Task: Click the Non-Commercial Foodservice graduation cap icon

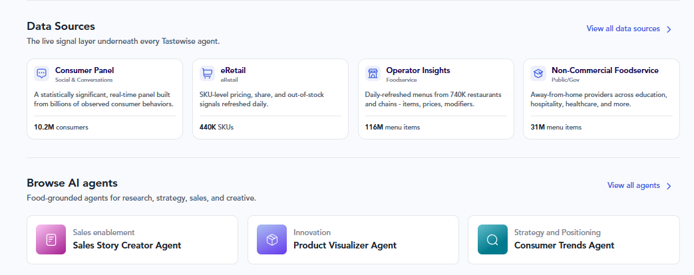Action: [538, 73]
